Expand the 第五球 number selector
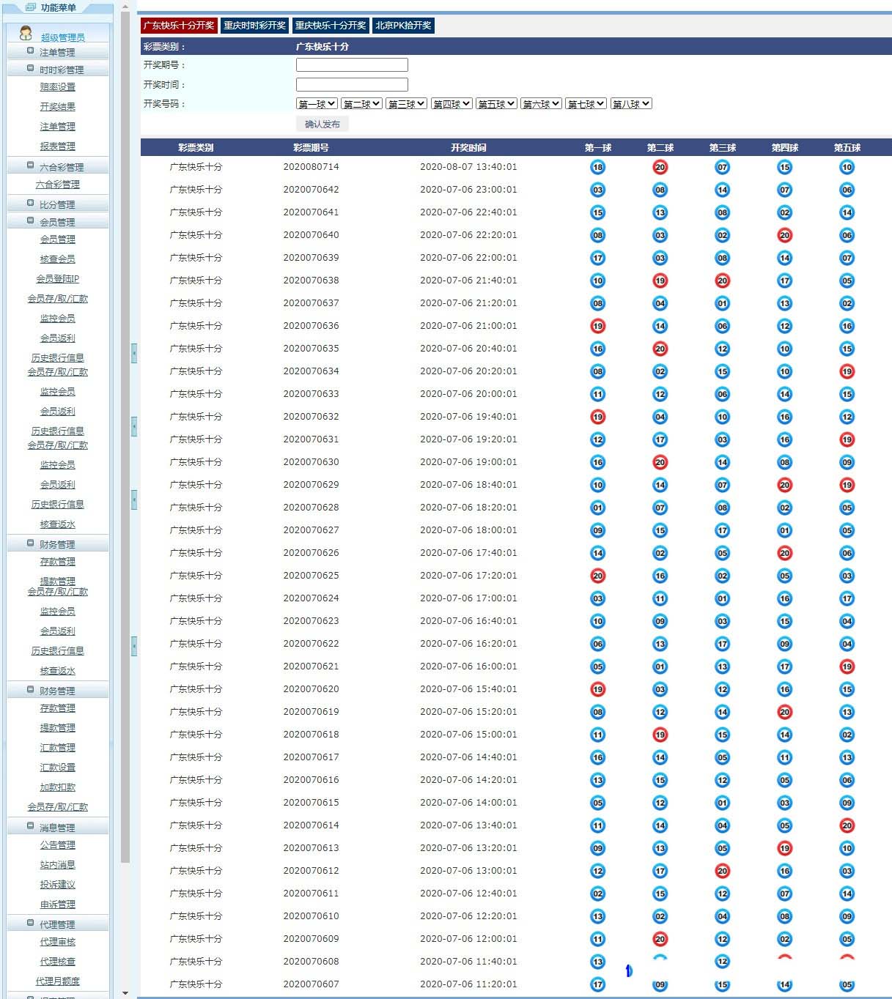Screen dimensions: 892x999 point(496,104)
